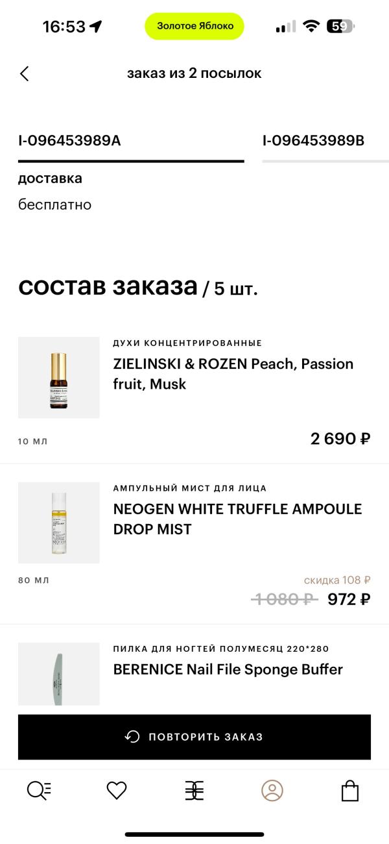Screen dimensions: 389x844
Task: Tap the back arrow icon
Action: coord(25,73)
